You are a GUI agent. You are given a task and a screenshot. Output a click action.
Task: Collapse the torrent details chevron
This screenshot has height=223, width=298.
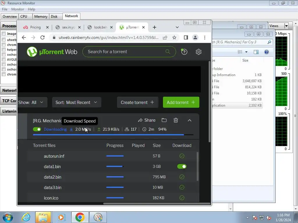[x=189, y=121]
